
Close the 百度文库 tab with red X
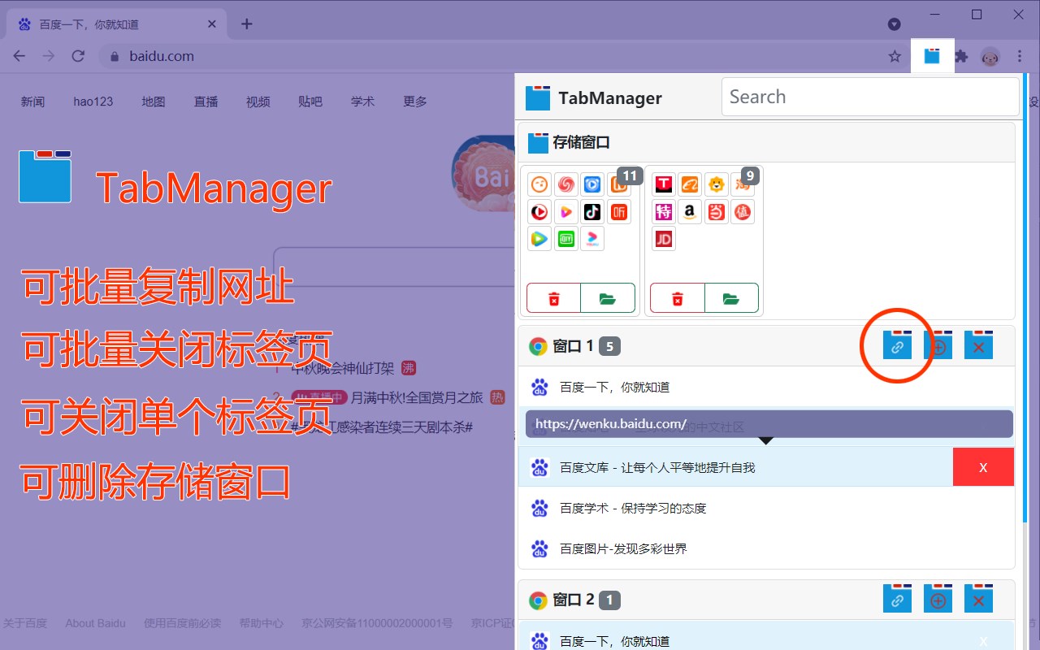pyautogui.click(x=983, y=467)
